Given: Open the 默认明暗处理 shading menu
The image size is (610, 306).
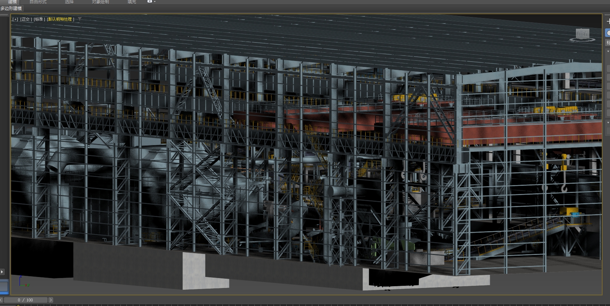Looking at the screenshot, I should pos(60,19).
